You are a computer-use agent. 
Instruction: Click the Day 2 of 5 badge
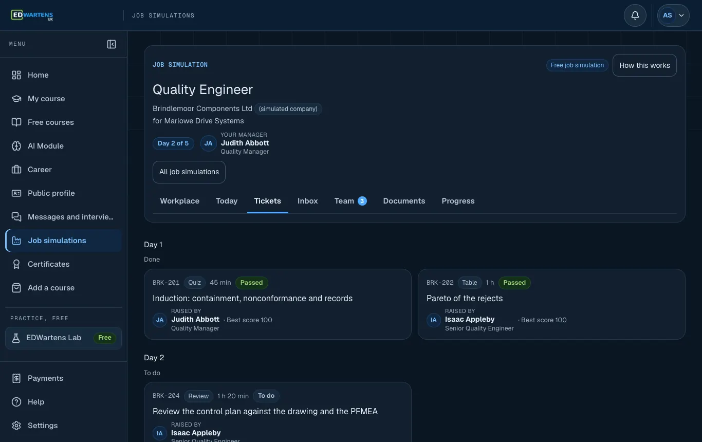173,143
